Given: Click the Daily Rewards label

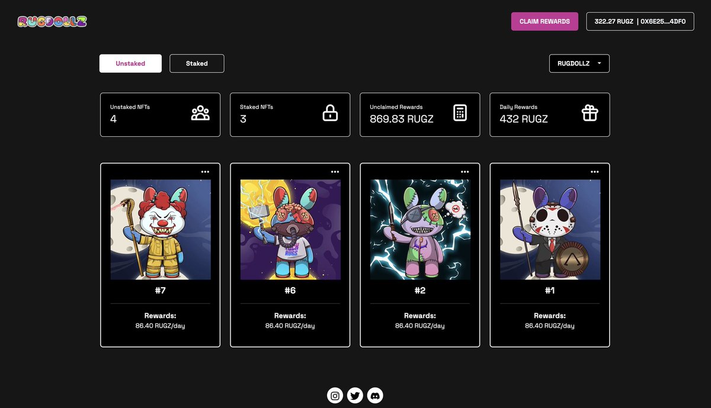Looking at the screenshot, I should 518,107.
